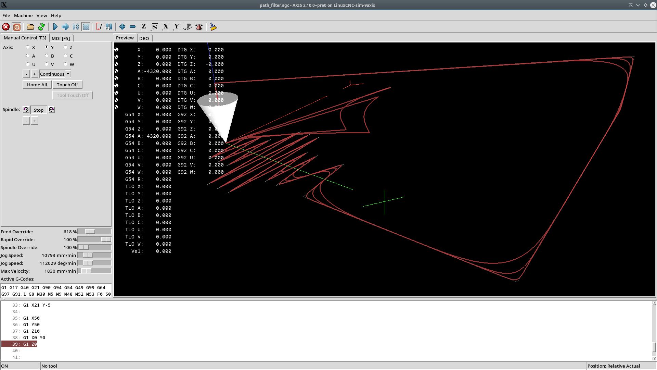The height and width of the screenshot is (370, 657).
Task: Click the Tool Touch Off button
Action: click(x=73, y=95)
